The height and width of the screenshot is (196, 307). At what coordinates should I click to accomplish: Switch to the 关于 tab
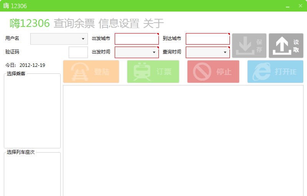click(153, 23)
